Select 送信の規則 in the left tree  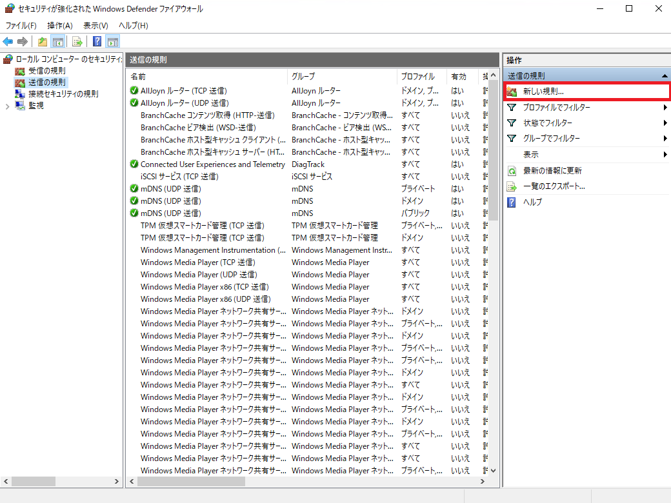(47, 83)
